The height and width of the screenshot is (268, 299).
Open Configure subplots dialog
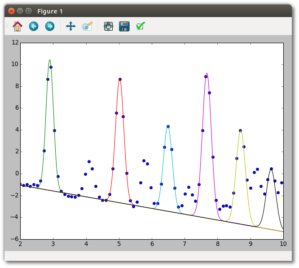point(108,26)
